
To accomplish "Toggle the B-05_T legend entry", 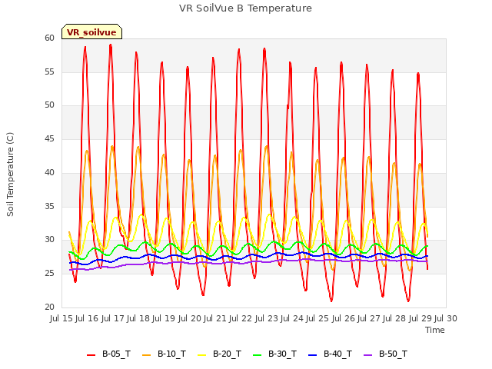I will (x=108, y=354).
